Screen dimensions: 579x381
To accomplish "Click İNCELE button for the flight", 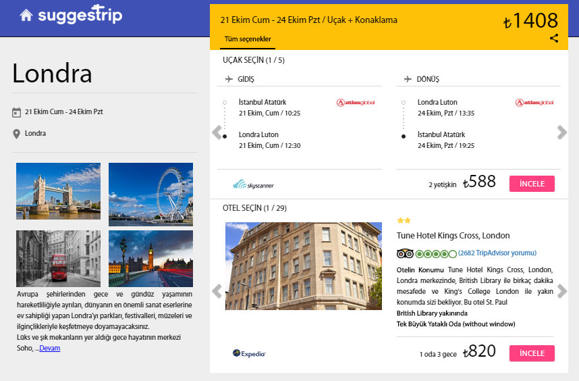I will (532, 184).
